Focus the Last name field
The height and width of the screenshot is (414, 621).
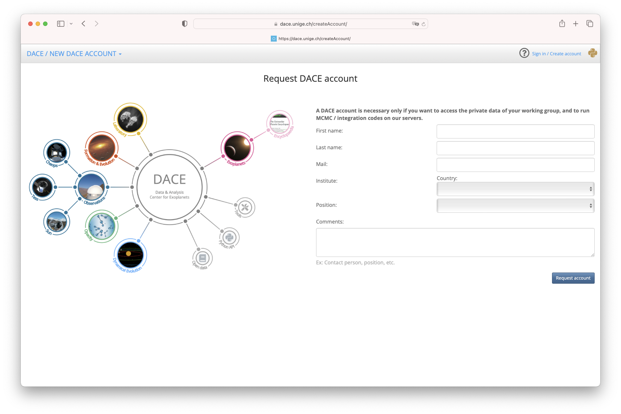516,148
